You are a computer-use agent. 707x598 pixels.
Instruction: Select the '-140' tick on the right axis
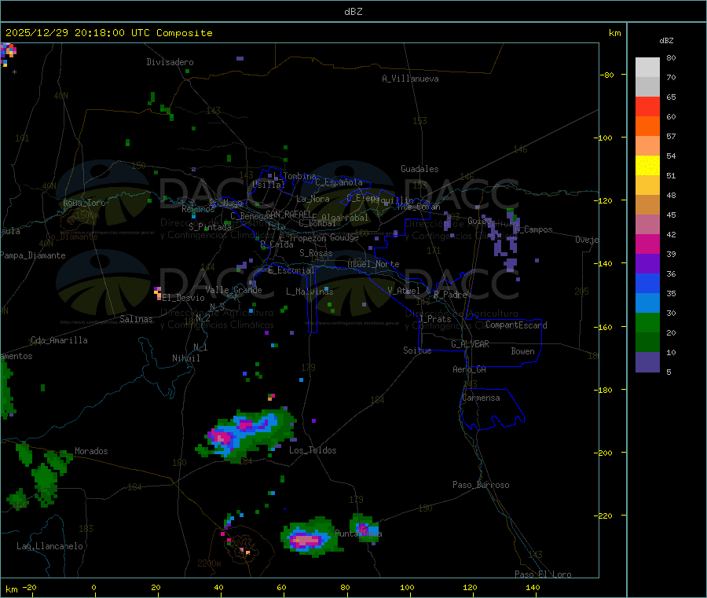tap(605, 263)
